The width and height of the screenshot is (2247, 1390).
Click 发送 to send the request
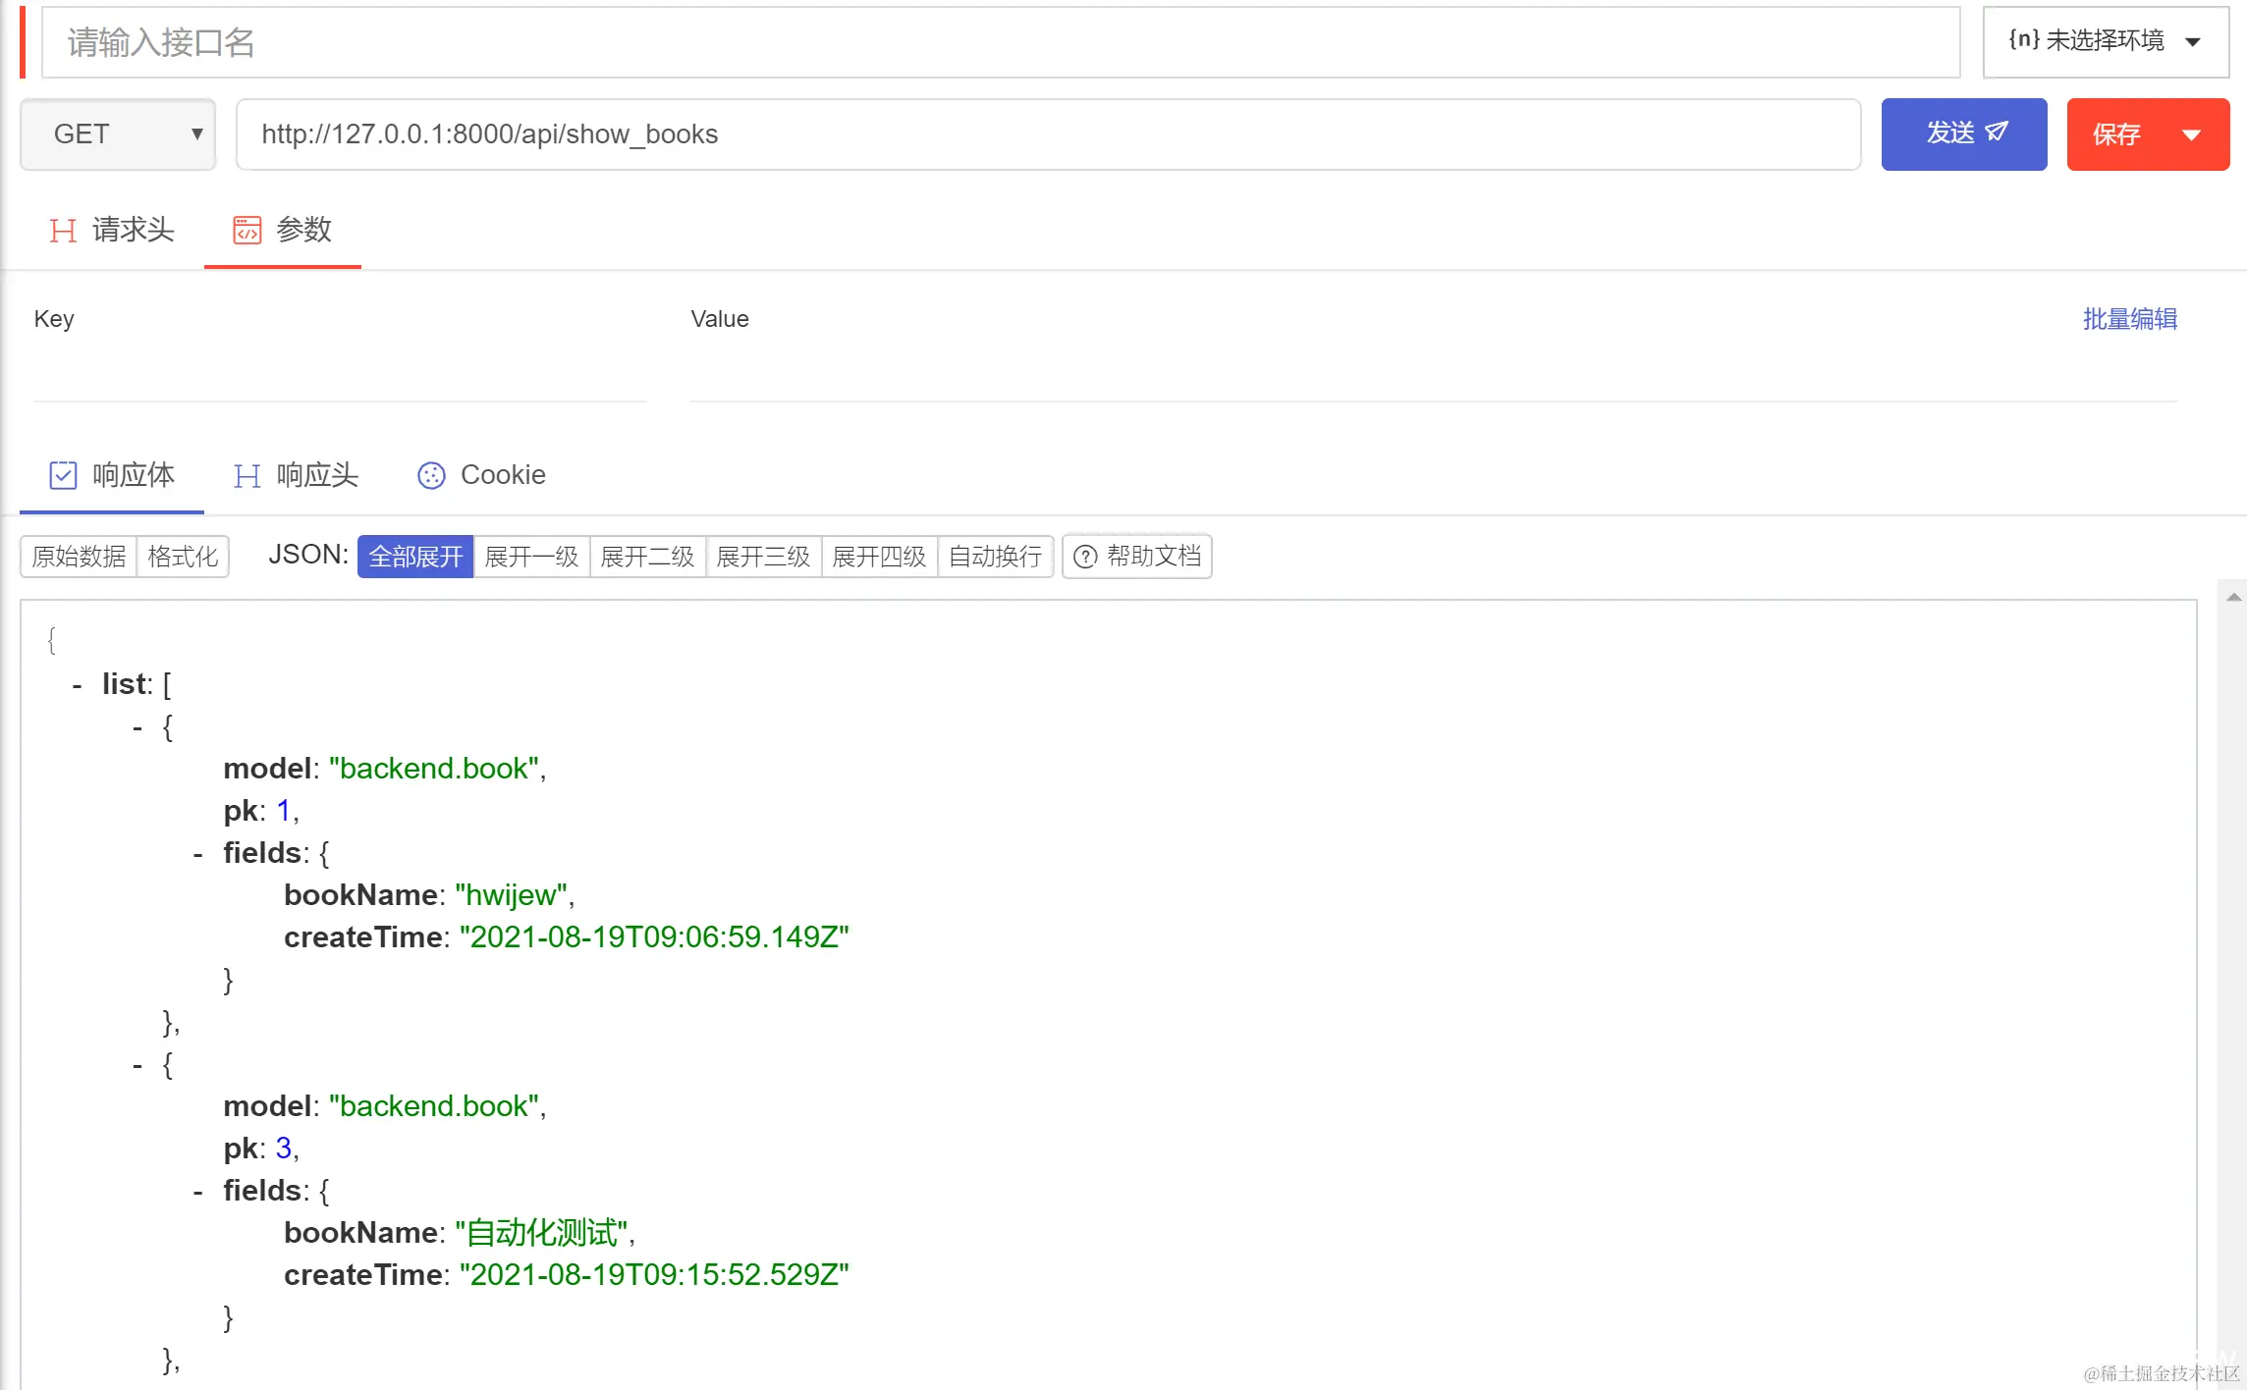click(x=1962, y=134)
